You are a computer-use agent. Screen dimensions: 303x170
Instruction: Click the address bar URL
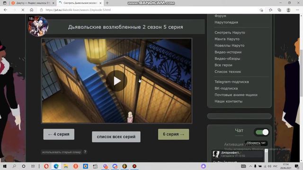(78, 10)
